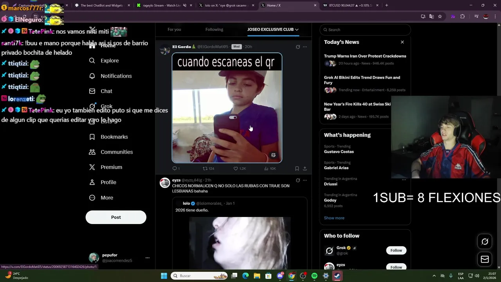Open Discord from the taskbar
The width and height of the screenshot is (501, 282).
[x=280, y=276]
